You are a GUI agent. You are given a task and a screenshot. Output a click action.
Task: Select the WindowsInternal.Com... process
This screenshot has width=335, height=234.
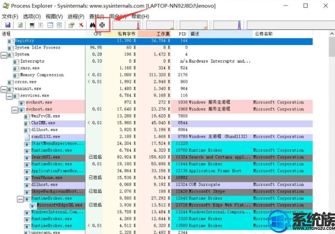[x=57, y=212]
